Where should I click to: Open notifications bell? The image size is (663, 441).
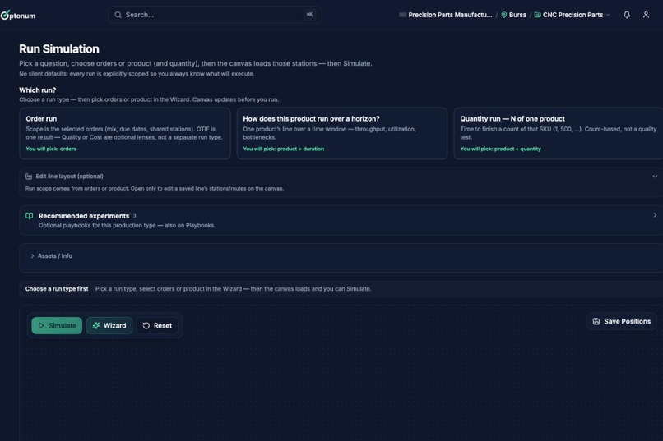coord(627,15)
